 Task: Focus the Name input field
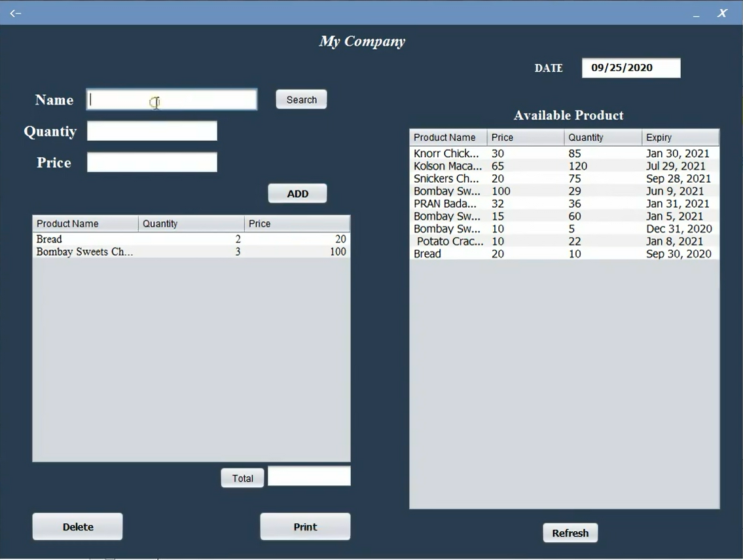tap(172, 100)
